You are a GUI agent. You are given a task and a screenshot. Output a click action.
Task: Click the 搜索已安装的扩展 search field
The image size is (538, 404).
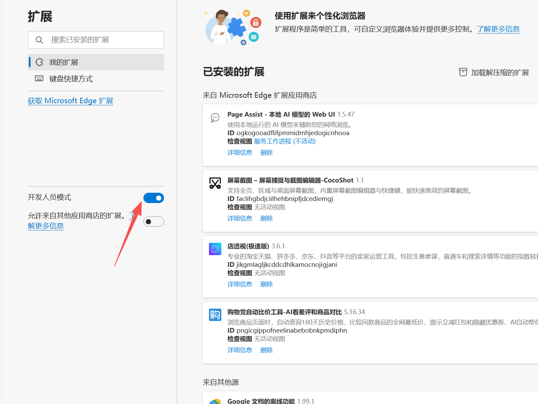pyautogui.click(x=103, y=40)
